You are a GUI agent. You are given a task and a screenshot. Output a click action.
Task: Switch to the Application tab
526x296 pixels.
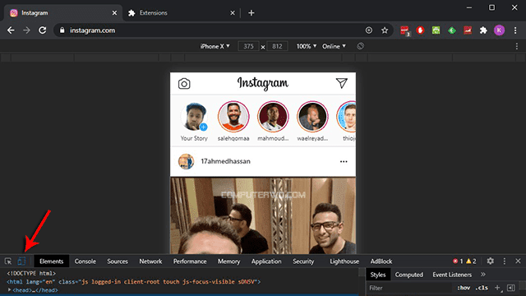[266, 261]
